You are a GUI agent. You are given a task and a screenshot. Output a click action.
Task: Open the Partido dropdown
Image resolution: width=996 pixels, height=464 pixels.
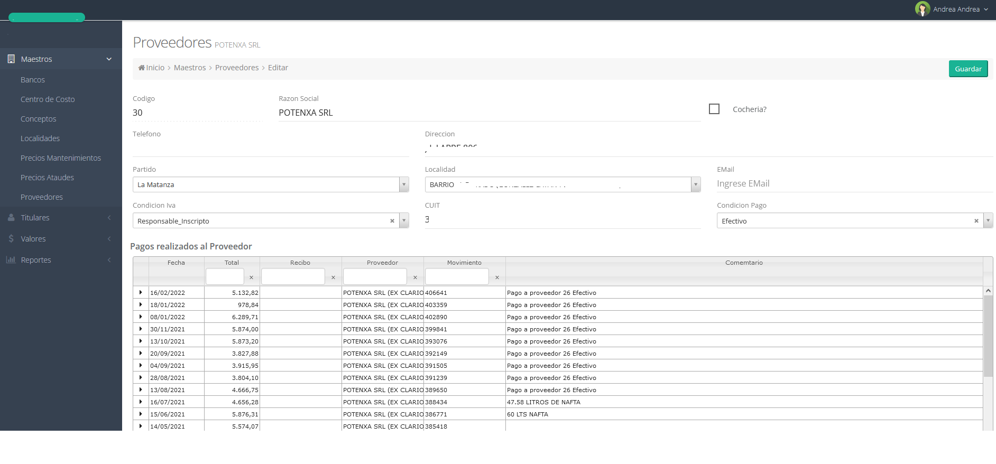pos(404,184)
